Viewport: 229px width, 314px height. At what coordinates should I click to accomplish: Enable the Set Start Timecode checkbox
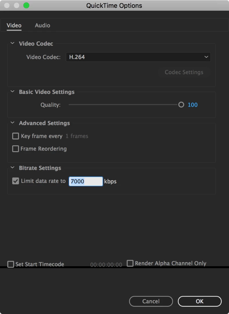[x=11, y=264]
